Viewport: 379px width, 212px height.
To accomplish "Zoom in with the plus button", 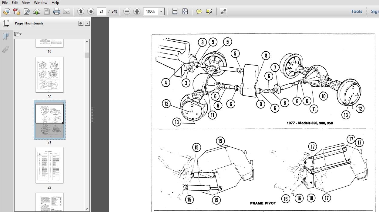I will pos(137,11).
